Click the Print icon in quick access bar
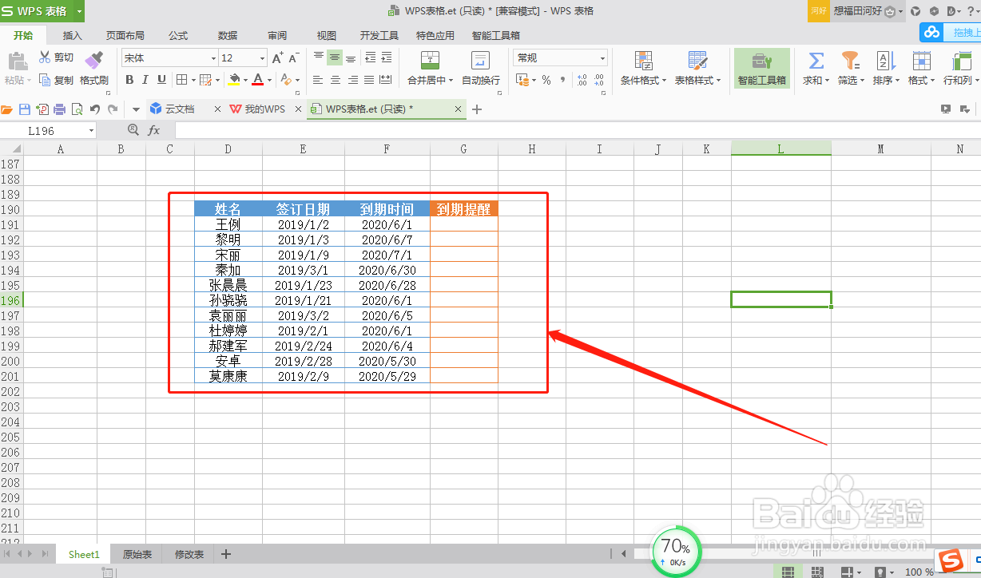Viewport: 981px width, 578px height. pos(59,109)
